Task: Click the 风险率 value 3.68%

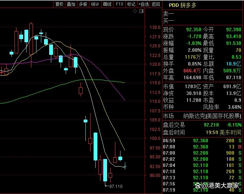Action: coord(234,107)
